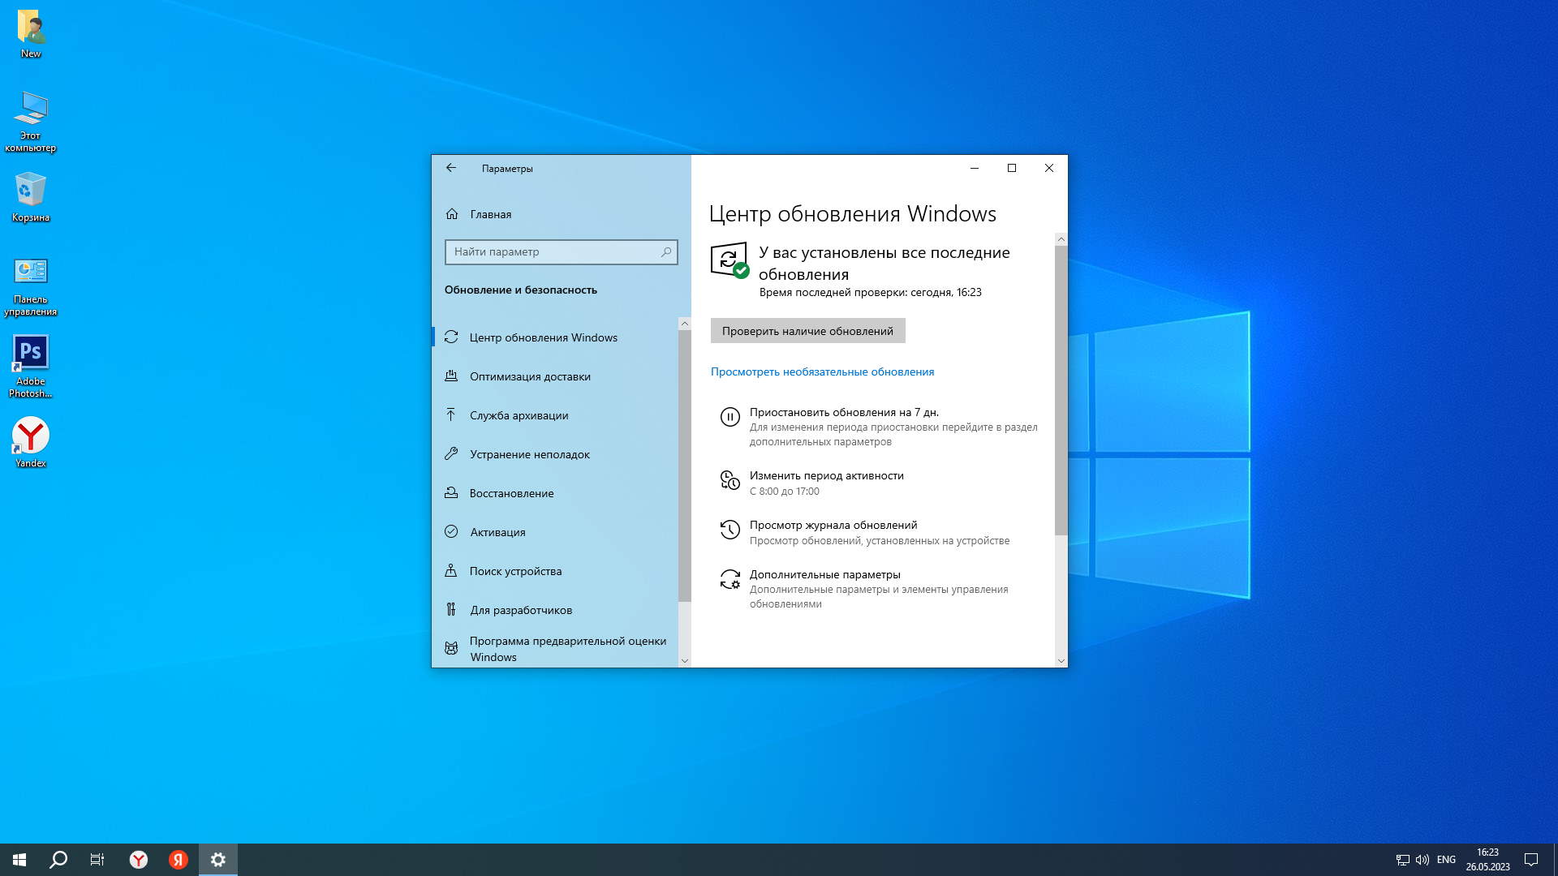Open the For developers section
The width and height of the screenshot is (1558, 876).
tap(520, 610)
